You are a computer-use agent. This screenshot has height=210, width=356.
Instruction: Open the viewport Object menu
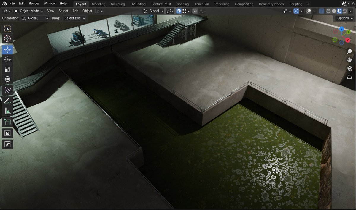coord(87,11)
